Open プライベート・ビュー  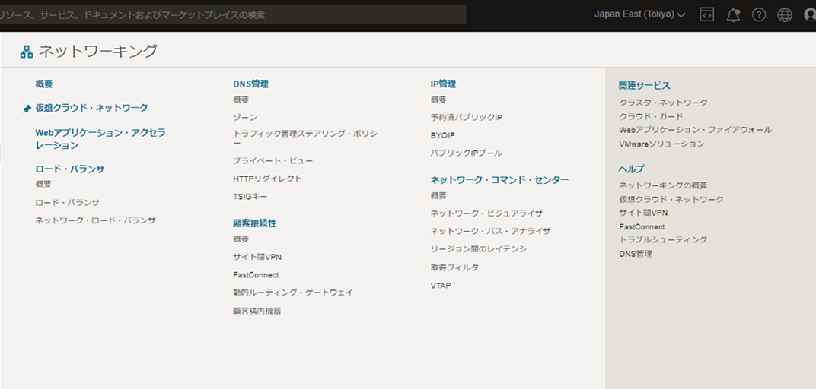point(273,161)
